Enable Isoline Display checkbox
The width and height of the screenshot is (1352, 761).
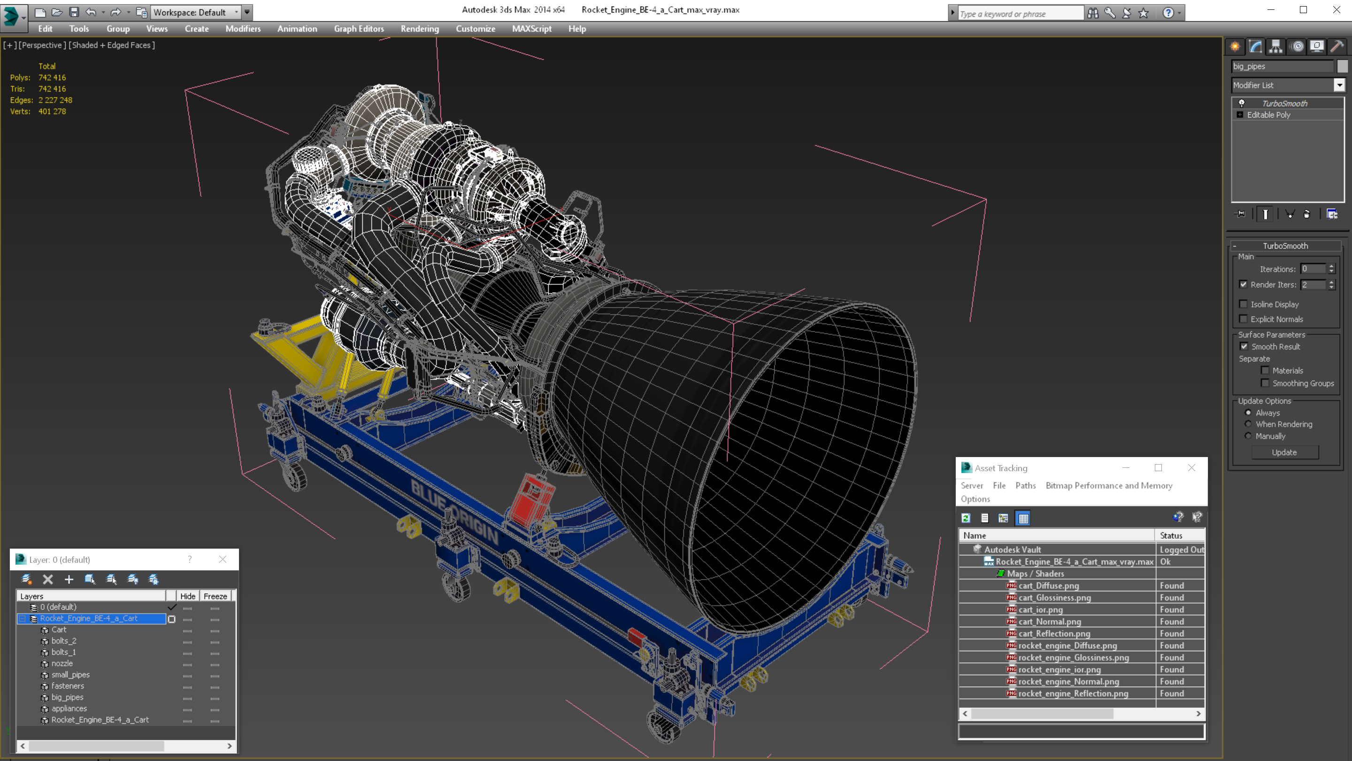pyautogui.click(x=1244, y=304)
